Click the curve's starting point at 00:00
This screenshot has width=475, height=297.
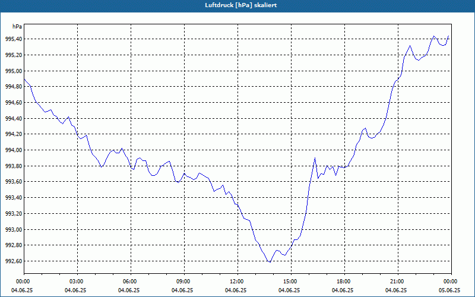(24, 79)
